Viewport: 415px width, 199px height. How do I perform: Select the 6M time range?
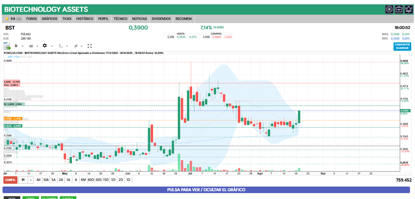[x=83, y=180]
